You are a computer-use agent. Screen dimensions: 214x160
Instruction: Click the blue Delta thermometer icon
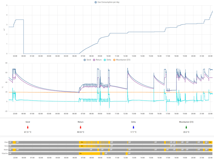[133, 127]
